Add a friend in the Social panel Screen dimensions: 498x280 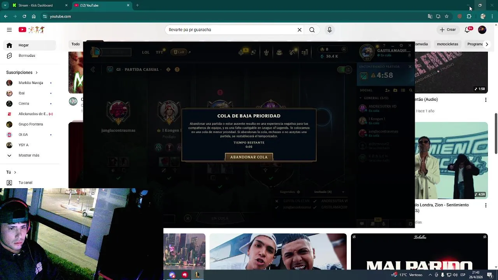388,90
